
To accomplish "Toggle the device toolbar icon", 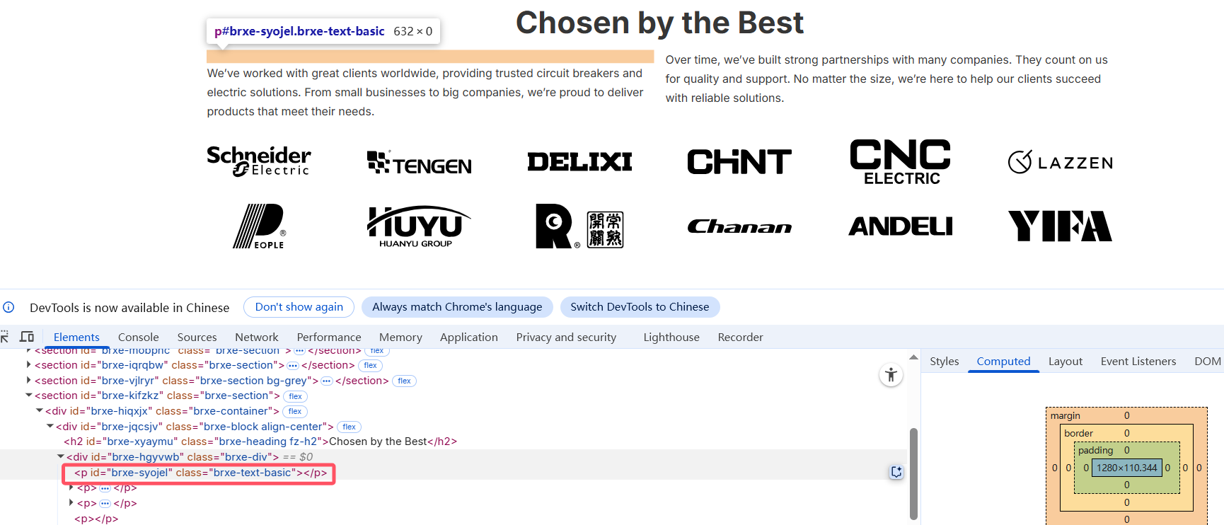I will (27, 337).
